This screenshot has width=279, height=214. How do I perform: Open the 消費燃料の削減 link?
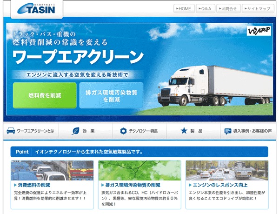[34, 185]
